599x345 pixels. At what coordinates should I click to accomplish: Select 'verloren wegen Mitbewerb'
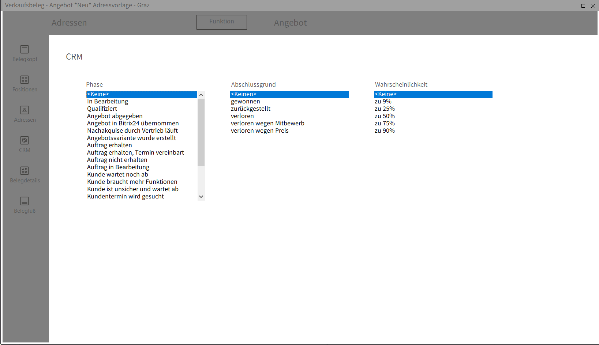pos(289,124)
